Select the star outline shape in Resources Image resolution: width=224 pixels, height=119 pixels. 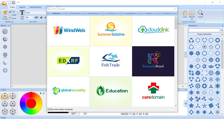coord(211,47)
